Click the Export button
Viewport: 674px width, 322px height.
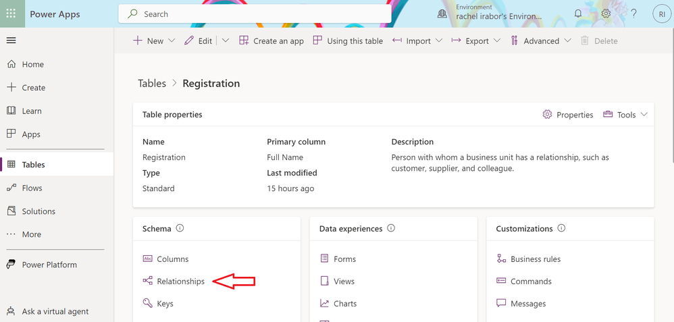(470, 41)
